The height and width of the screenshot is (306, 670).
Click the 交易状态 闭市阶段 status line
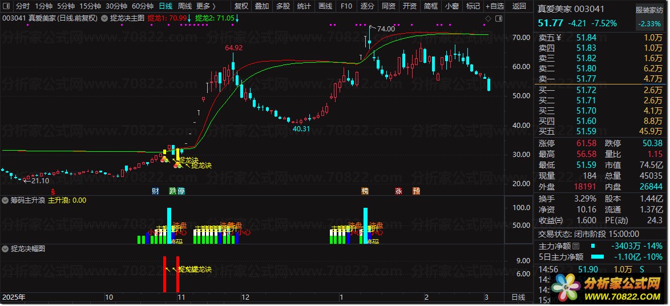click(588, 233)
